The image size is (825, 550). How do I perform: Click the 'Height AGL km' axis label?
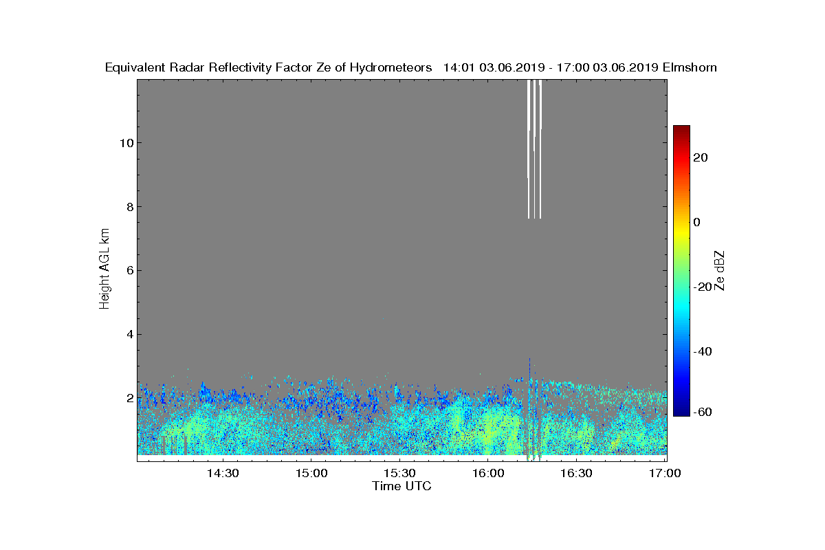coord(104,269)
